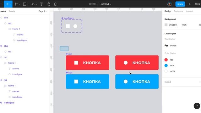Open the Move tool options dropdown
201x113 pixels.
pyautogui.click(x=11, y=4)
